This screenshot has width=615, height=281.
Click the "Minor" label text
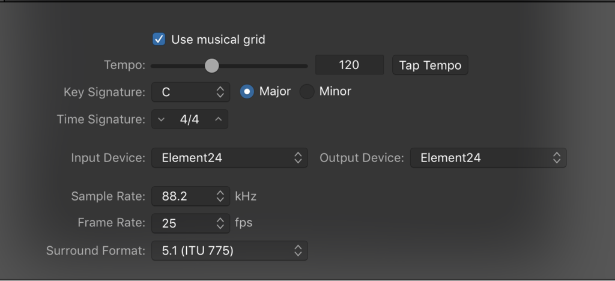coord(335,92)
